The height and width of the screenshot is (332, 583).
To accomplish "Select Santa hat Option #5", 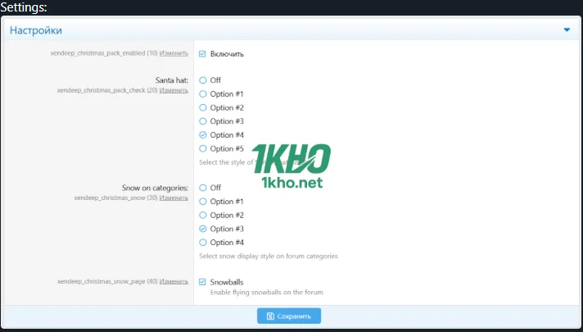I will [203, 148].
